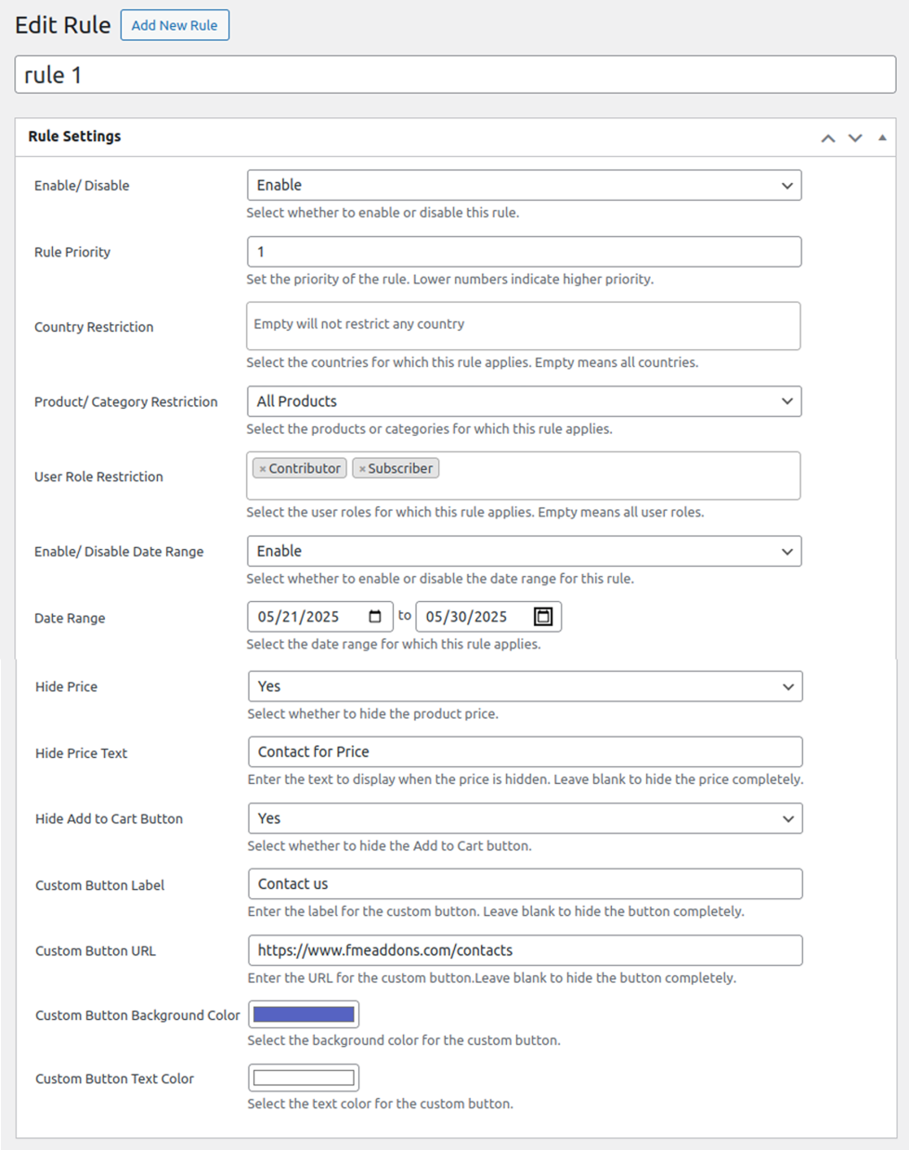Click the Add New Rule button

(175, 25)
